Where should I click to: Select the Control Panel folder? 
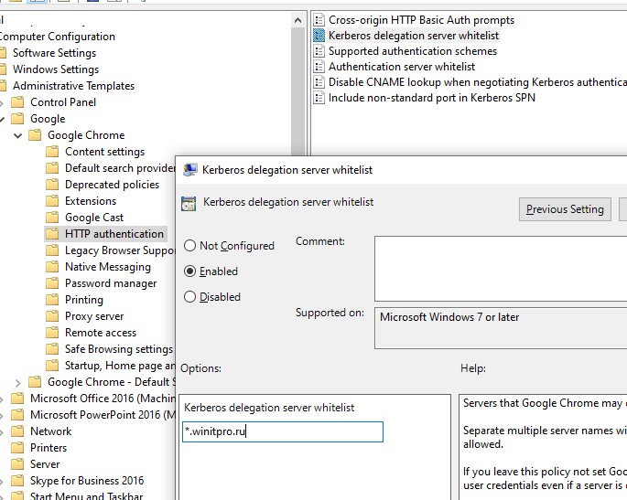click(x=63, y=102)
